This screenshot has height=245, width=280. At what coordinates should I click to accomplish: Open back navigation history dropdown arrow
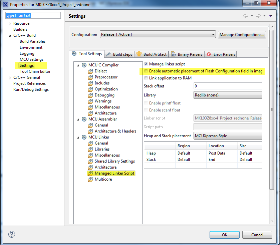click(252, 16)
